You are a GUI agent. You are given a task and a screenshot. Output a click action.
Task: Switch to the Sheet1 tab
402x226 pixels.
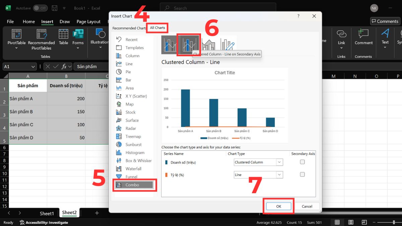pyautogui.click(x=47, y=213)
